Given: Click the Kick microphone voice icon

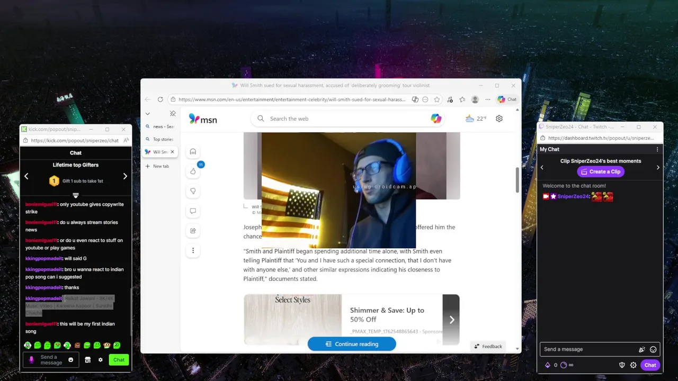Looking at the screenshot, I should click(31, 360).
